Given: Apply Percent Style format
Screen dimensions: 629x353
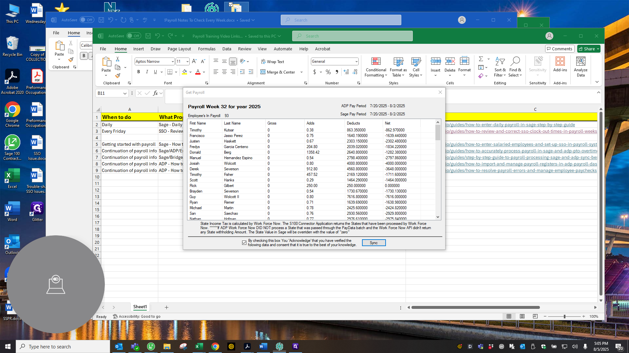Looking at the screenshot, I should 328,72.
